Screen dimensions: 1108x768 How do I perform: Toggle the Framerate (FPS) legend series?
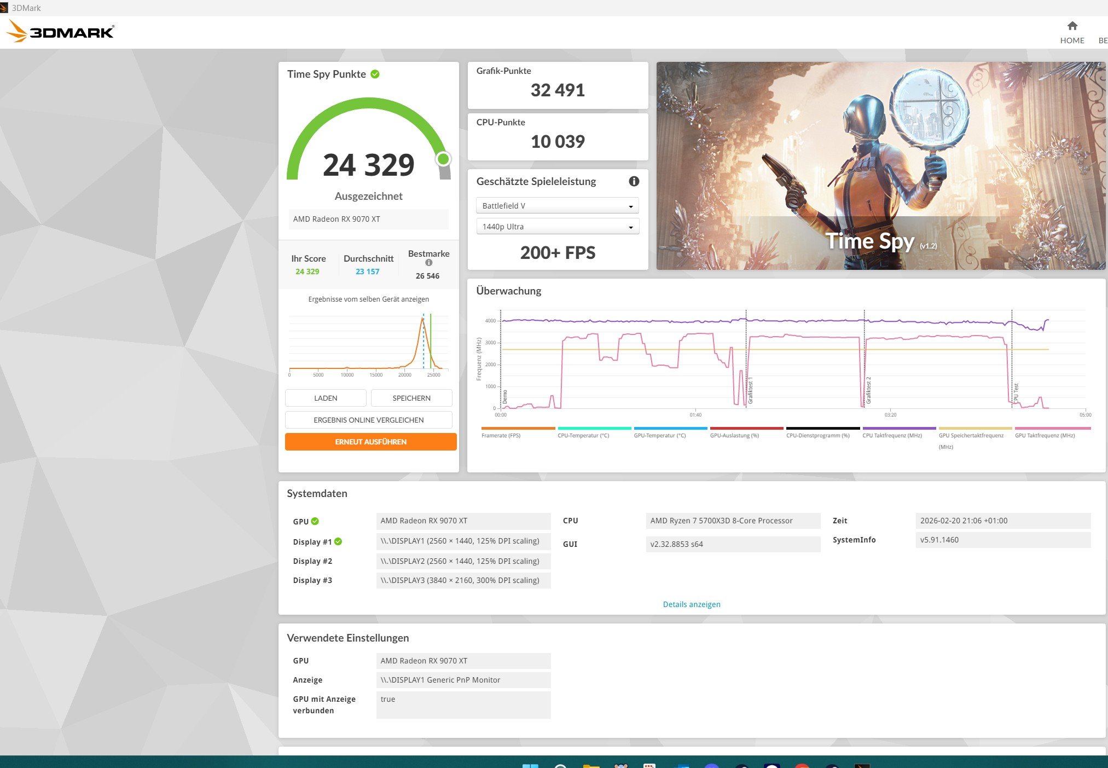(x=501, y=435)
